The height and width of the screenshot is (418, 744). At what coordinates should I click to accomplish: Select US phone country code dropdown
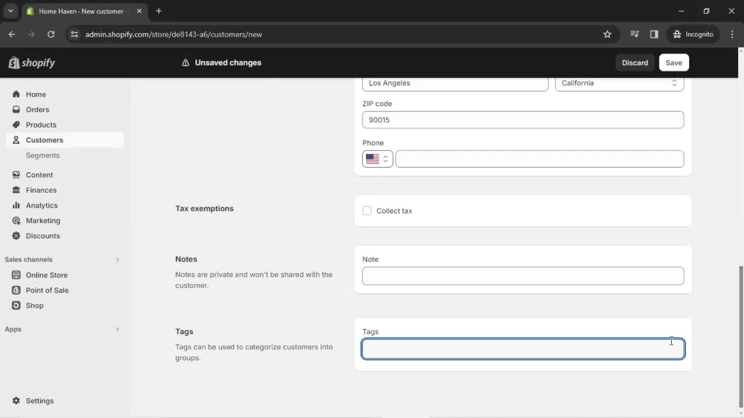(377, 159)
